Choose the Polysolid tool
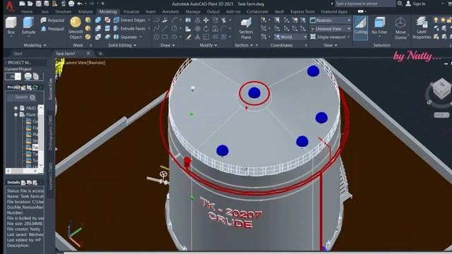 click(52, 20)
